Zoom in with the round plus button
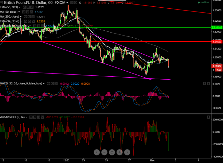The width and height of the screenshot is (223, 163). [119, 152]
